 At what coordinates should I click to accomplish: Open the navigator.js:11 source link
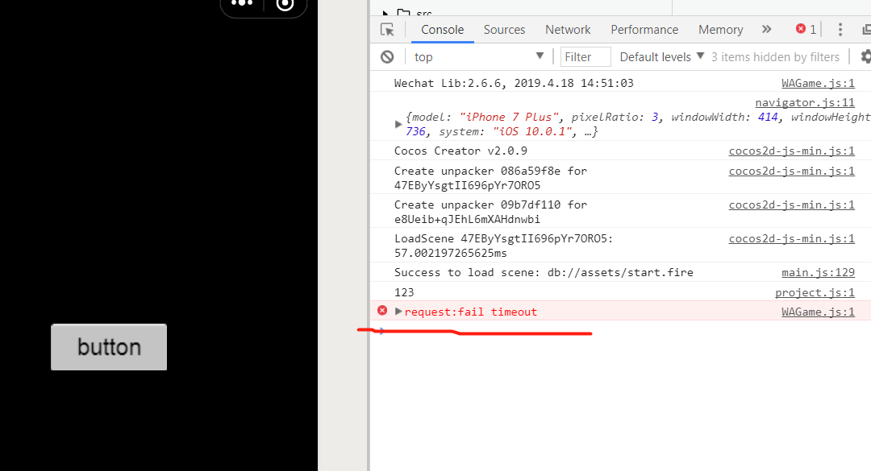pos(804,102)
